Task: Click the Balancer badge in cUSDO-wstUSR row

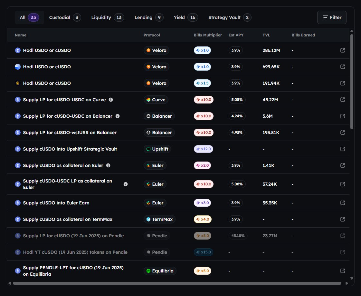Action: (x=159, y=133)
